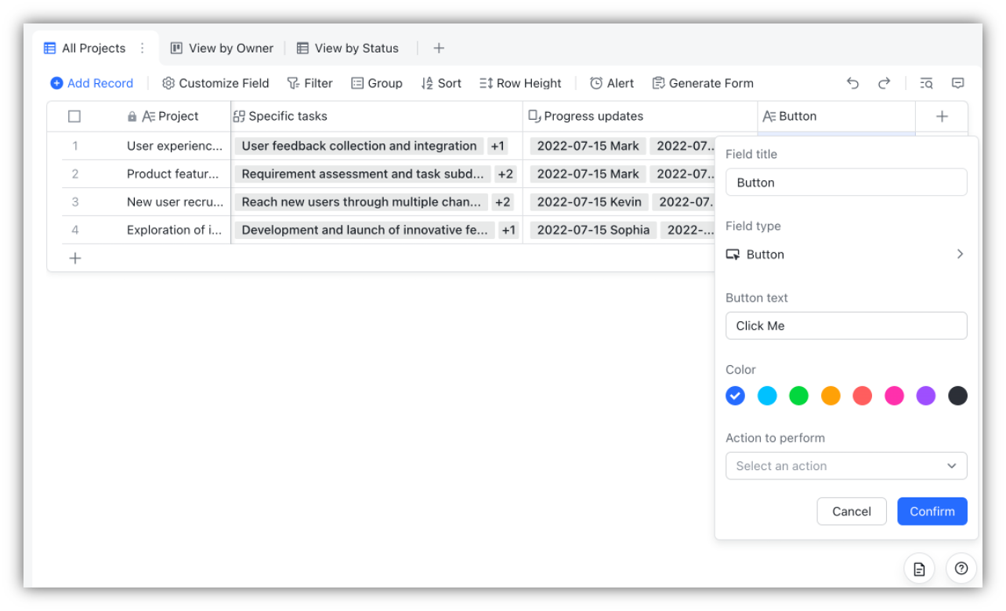
Task: Undo the last change
Action: pos(853,82)
